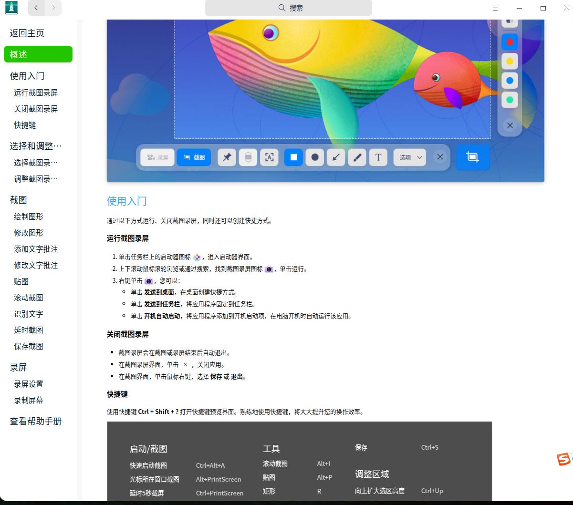Click the crop icon beside the toolbar

pyautogui.click(x=472, y=156)
